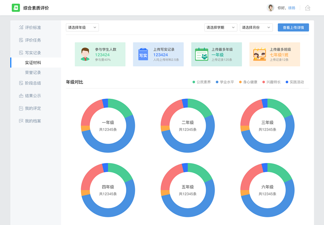This screenshot has height=225, width=324.
Task: Click the 写实记录 sidebar icon
Action: coord(21,53)
